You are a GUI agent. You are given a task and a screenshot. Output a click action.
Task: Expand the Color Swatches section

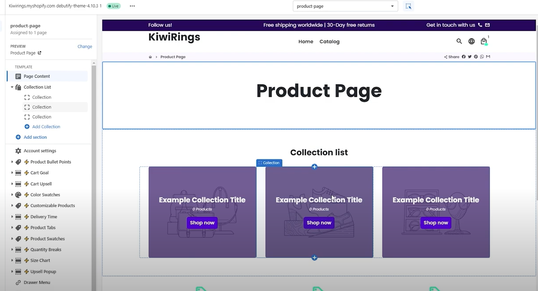tap(12, 195)
